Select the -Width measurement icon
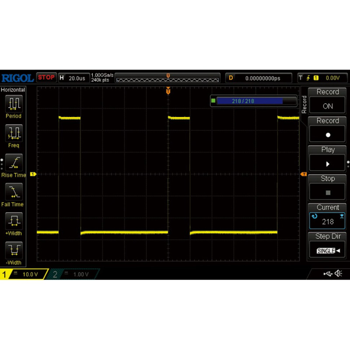Image resolution: width=350 pixels, height=350 pixels. click(14, 251)
